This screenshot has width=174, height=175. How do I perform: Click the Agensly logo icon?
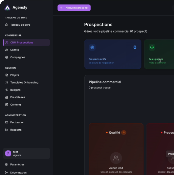7,8
